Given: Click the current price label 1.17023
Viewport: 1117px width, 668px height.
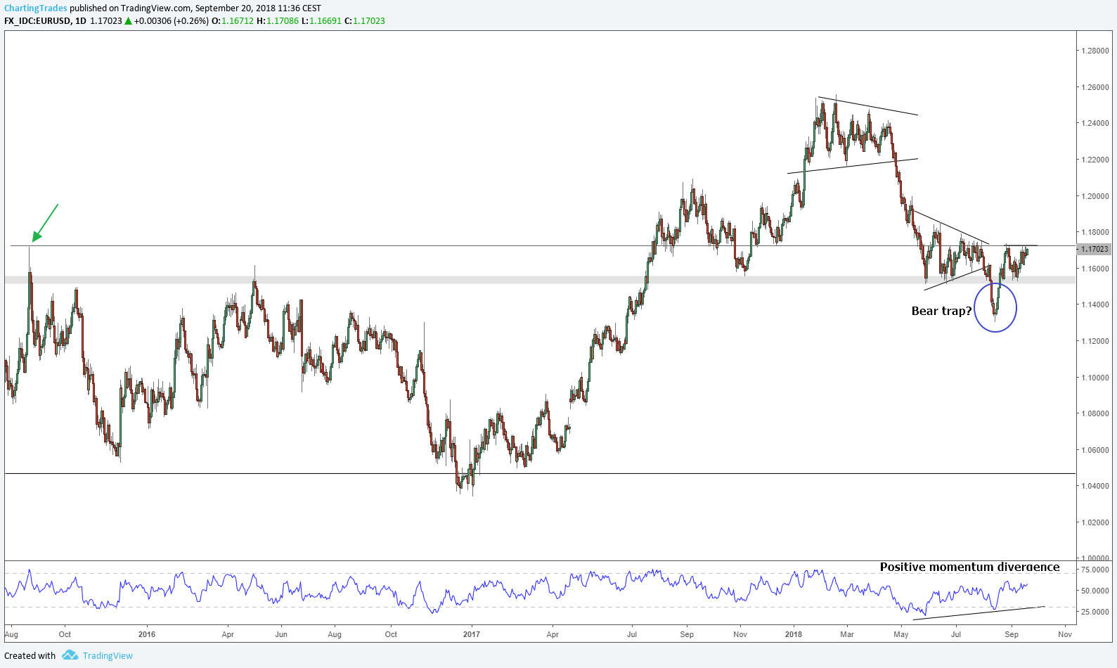Looking at the screenshot, I should click(x=1094, y=249).
